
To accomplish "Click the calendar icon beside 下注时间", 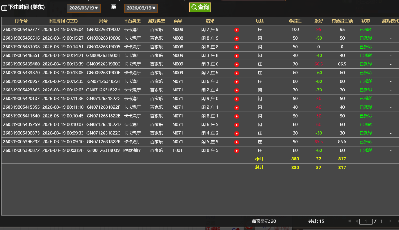I will pyautogui.click(x=4, y=8).
